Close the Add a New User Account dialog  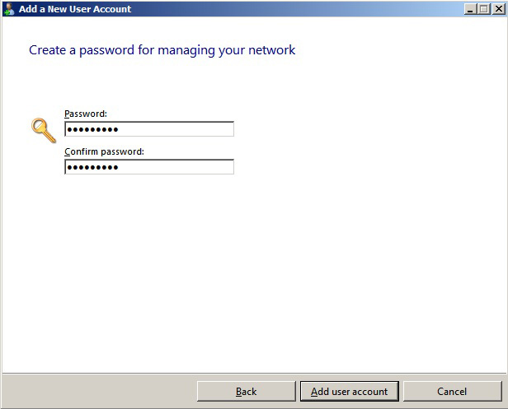497,9
